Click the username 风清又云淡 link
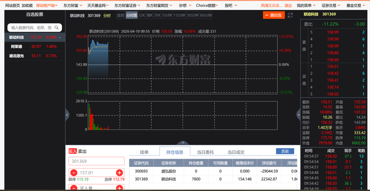 pyautogui.click(x=271, y=5)
